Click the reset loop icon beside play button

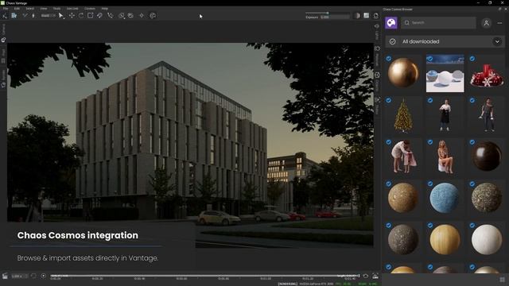coord(33,276)
